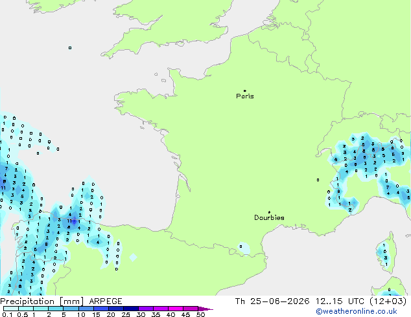Select the Paris location dot marker
This screenshot has width=411, height=317.
coord(245,91)
